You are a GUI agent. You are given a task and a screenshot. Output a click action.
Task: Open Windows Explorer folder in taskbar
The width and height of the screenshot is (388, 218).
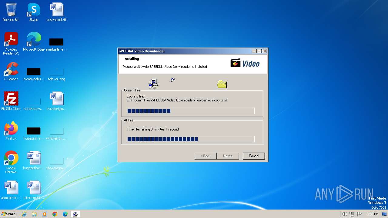(x=34, y=214)
